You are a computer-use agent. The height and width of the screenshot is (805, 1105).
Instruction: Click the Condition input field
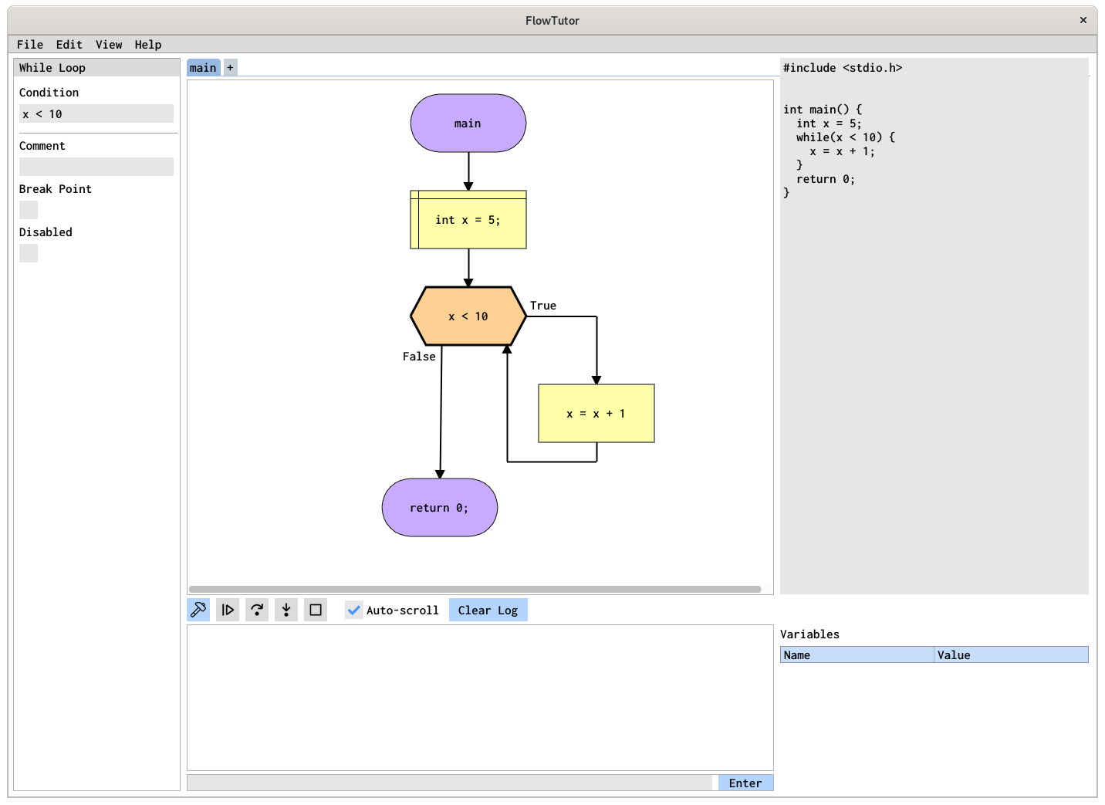coord(96,114)
